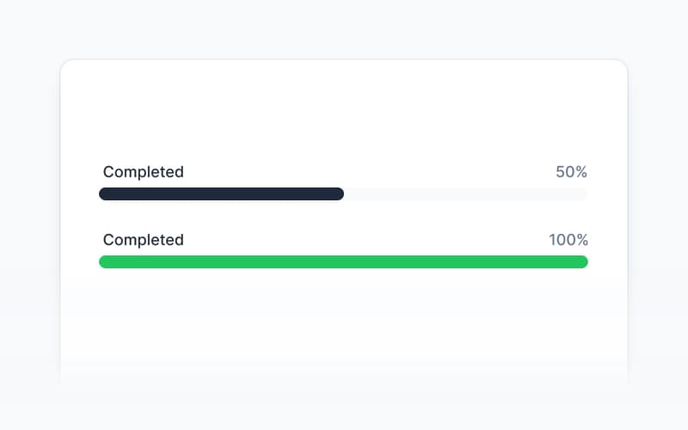
Task: Click the gray page background above the card
Action: point(344,30)
